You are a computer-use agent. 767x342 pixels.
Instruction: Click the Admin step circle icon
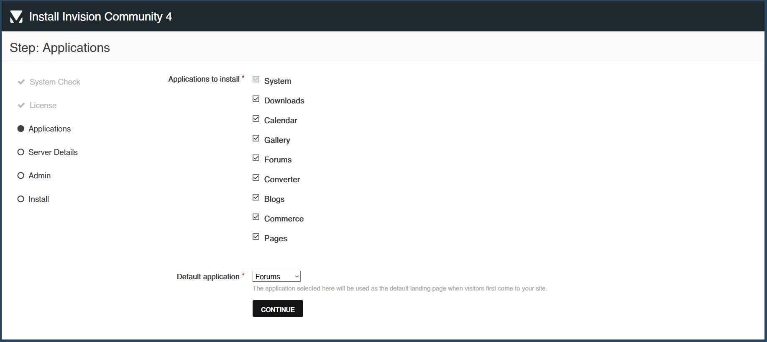coord(21,175)
